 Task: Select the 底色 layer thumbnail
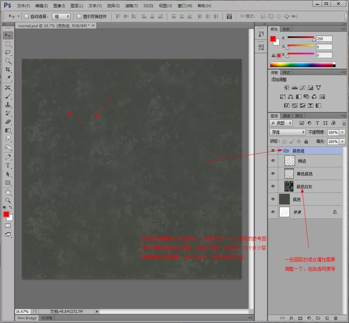coord(284,199)
